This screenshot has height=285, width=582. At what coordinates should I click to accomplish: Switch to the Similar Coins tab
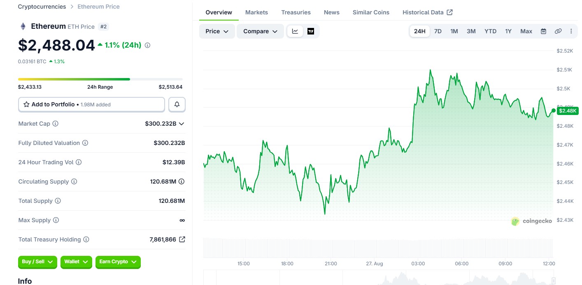371,12
